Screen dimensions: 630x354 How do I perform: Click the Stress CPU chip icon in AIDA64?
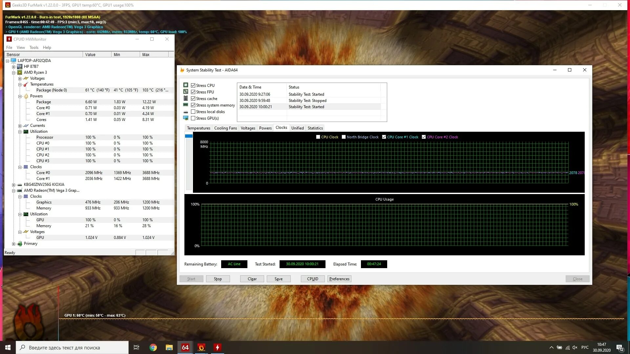186,85
